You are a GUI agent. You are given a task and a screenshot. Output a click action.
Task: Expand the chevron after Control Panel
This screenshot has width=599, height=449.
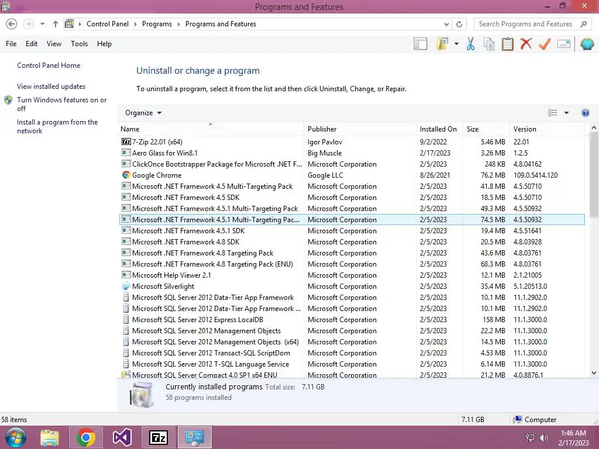[135, 24]
